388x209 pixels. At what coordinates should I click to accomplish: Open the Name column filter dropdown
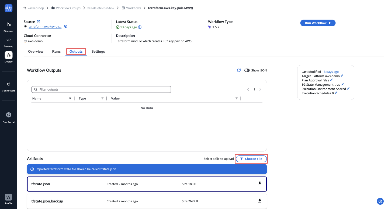coord(70,99)
